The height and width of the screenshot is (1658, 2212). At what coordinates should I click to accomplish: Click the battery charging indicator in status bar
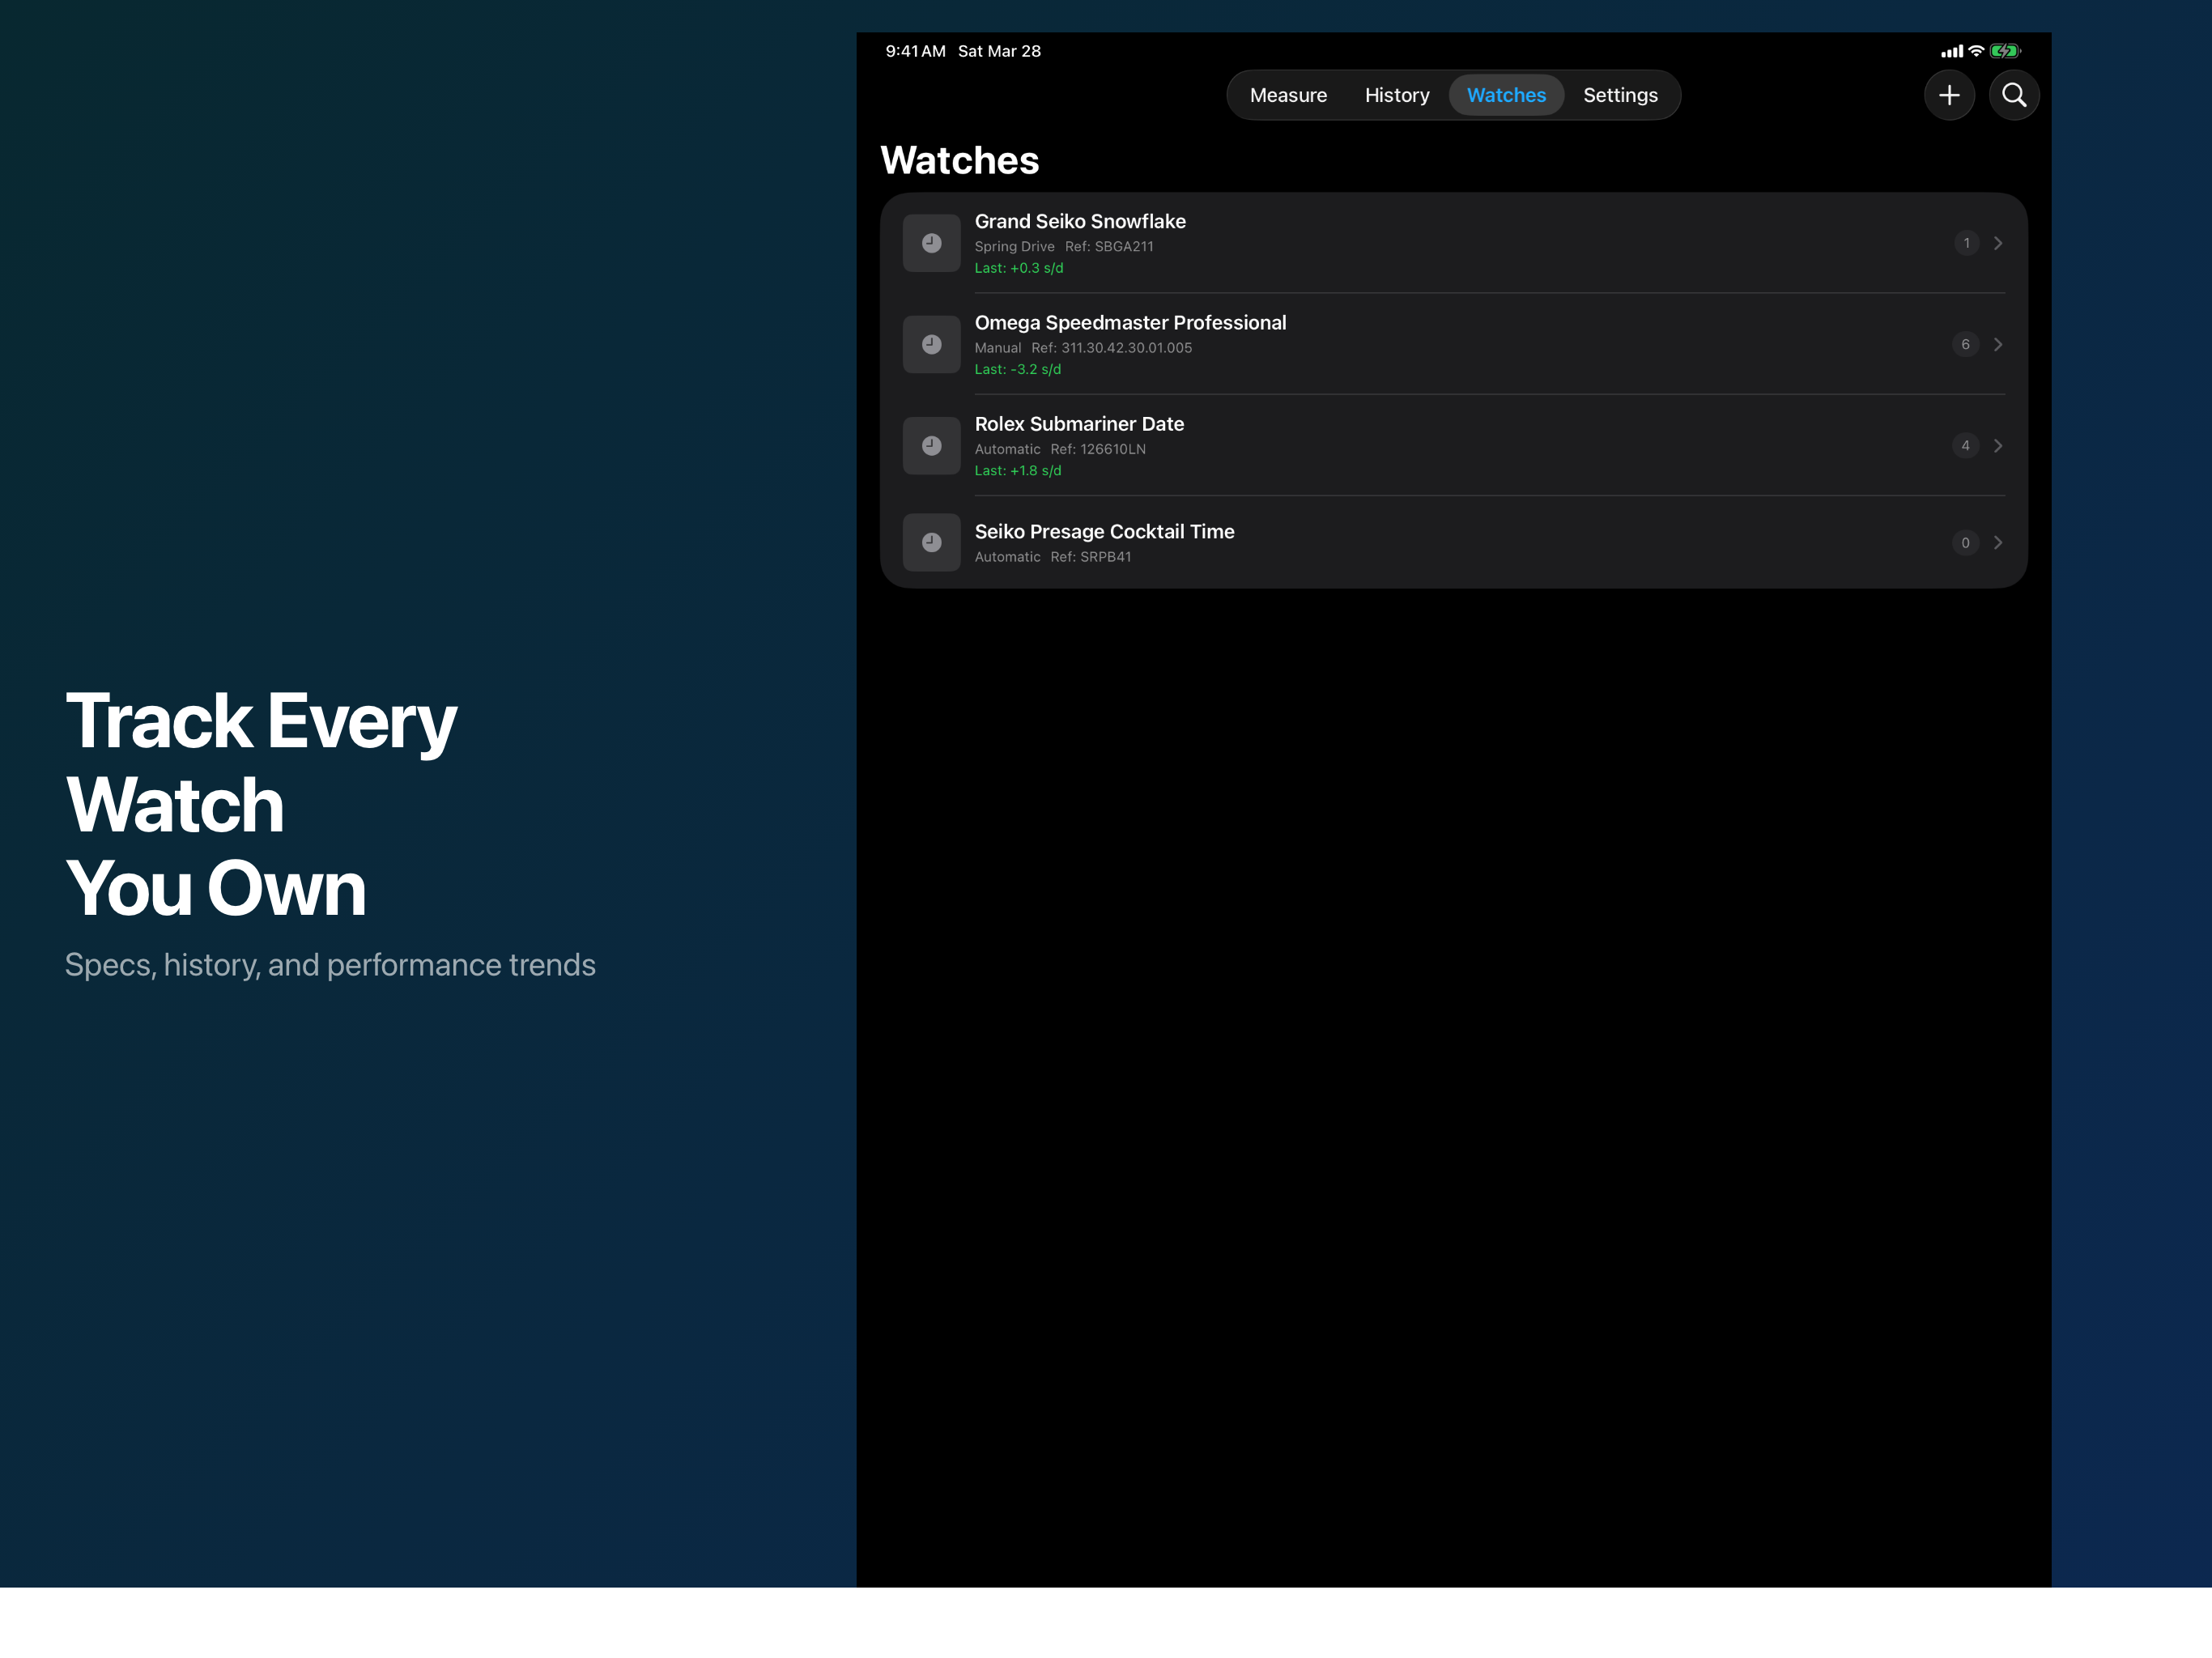click(2004, 51)
